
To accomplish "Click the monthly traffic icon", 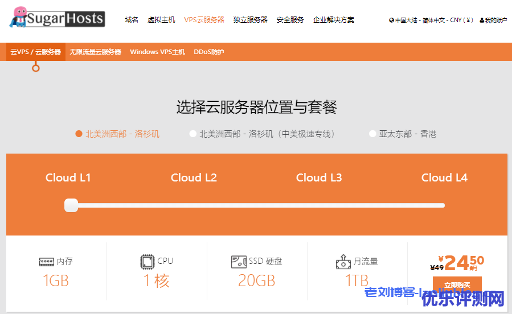I will click(343, 262).
